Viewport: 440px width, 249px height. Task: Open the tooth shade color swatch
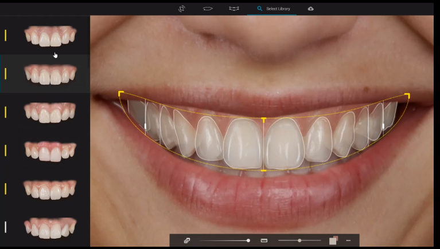333,240
